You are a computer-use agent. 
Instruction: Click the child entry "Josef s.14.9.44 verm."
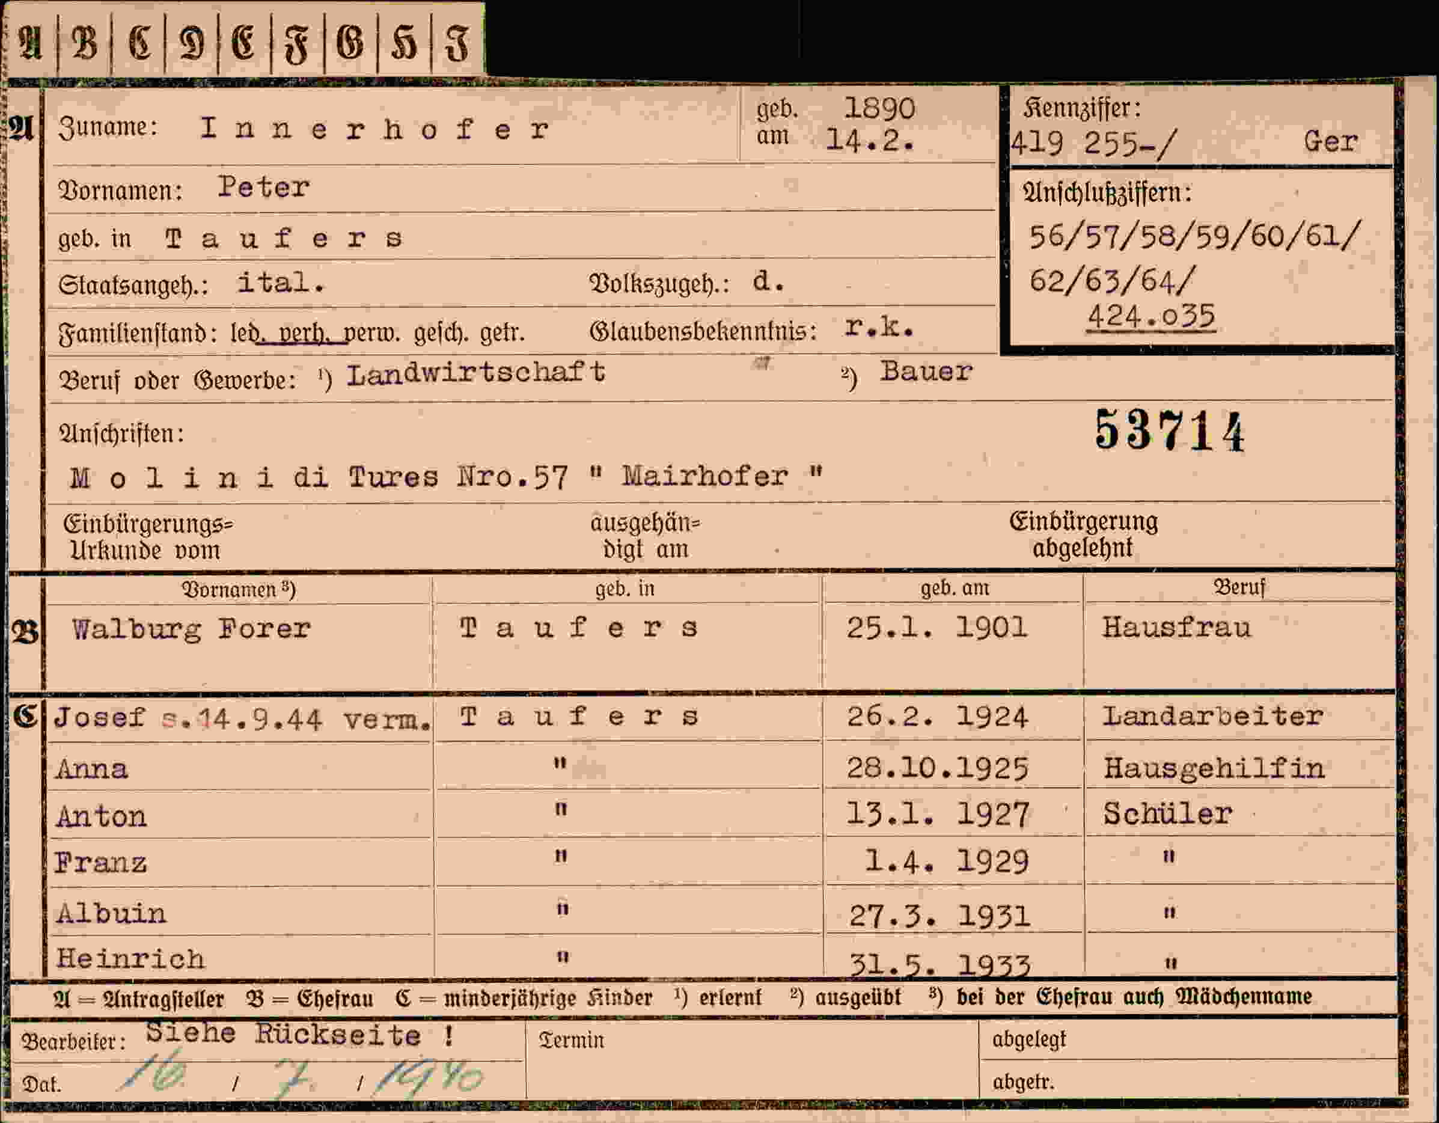242,718
